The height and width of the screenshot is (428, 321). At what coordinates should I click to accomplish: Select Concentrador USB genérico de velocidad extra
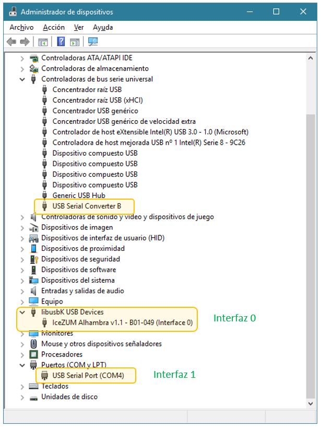coord(124,121)
